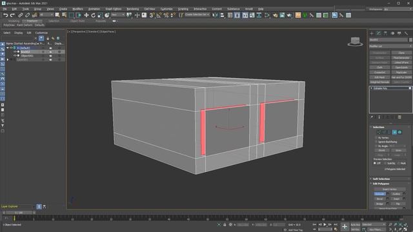Open the Edit menu
413x232 pixels.
pos(14,9)
